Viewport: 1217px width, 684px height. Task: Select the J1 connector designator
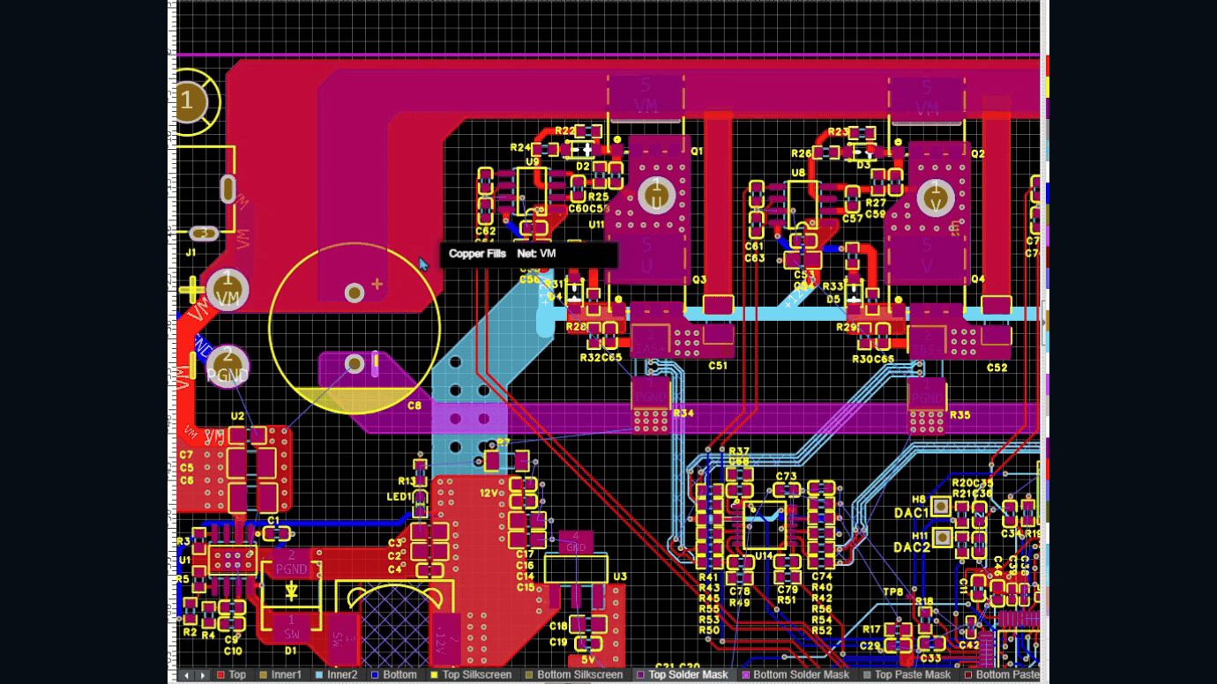[190, 253]
